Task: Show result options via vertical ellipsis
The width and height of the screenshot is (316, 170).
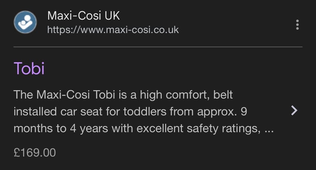Action: [x=297, y=25]
